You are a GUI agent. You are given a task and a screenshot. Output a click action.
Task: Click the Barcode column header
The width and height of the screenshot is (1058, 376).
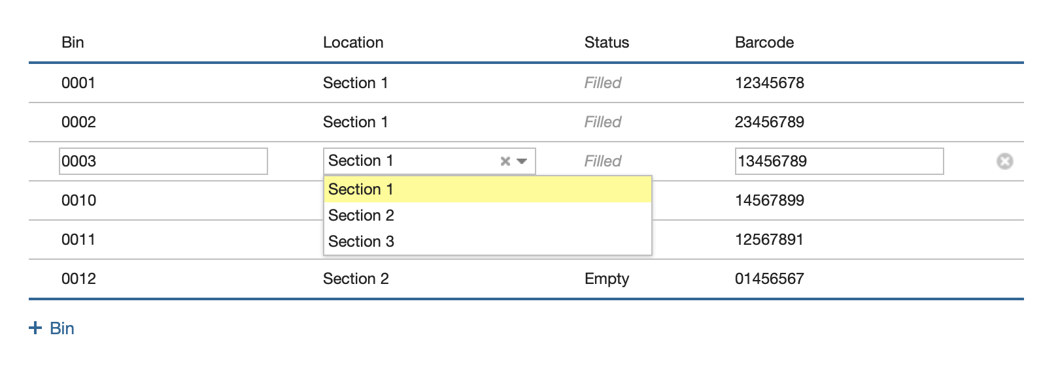tap(764, 42)
